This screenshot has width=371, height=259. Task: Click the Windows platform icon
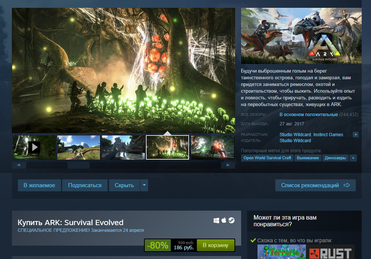pyautogui.click(x=216, y=220)
